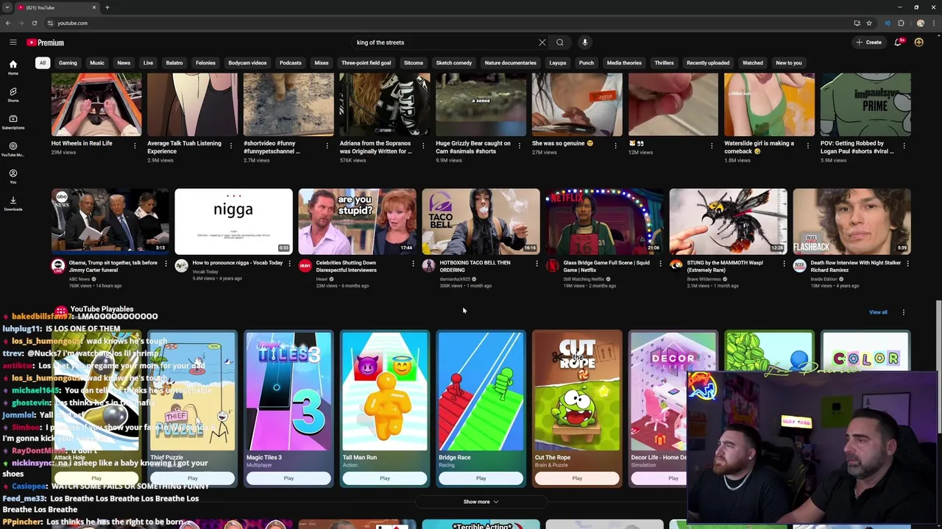Image resolution: width=942 pixels, height=529 pixels.
Task: Click the Create button
Action: (x=869, y=43)
